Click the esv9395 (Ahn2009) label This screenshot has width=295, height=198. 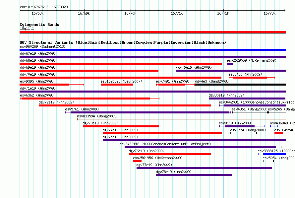[37, 81]
